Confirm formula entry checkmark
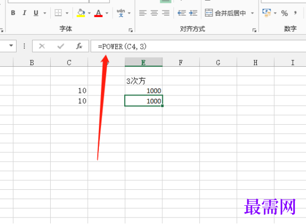The width and height of the screenshot is (306, 224). tap(61, 46)
